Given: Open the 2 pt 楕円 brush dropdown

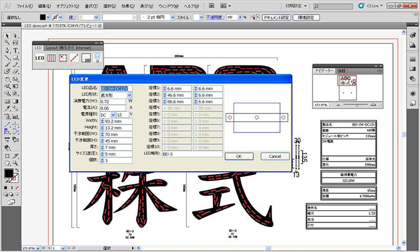Looking at the screenshot, I should coord(173,17).
